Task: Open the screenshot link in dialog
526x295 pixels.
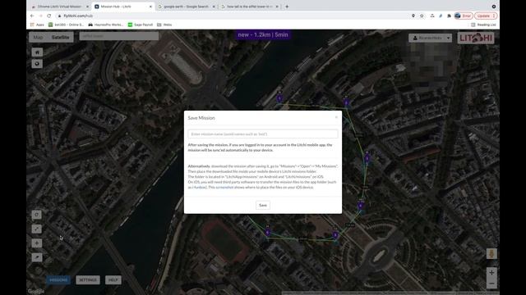Action: 224,188
